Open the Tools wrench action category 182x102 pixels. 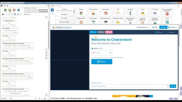[x=106, y=12]
